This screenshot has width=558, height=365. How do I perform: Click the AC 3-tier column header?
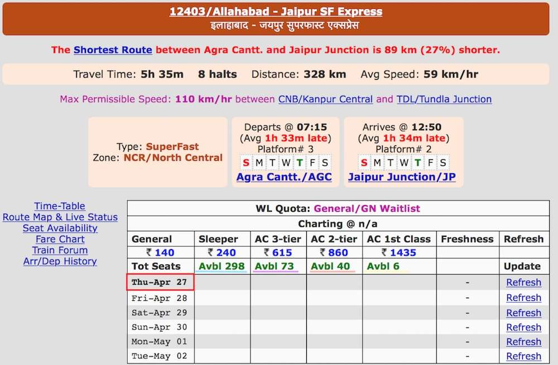(x=278, y=239)
